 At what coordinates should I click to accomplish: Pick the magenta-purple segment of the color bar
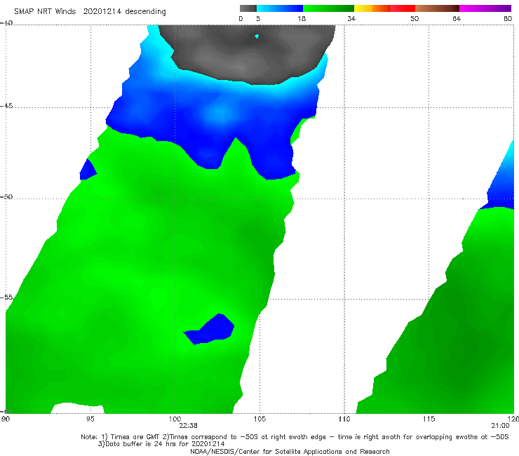point(485,8)
